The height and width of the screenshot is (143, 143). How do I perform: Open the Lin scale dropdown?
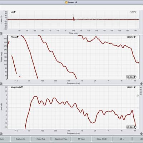click(x=13, y=12)
